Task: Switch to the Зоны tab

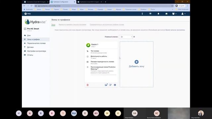Action: [53, 24]
